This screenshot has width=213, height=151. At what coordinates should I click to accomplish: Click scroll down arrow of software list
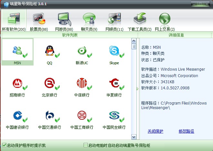click(134, 137)
